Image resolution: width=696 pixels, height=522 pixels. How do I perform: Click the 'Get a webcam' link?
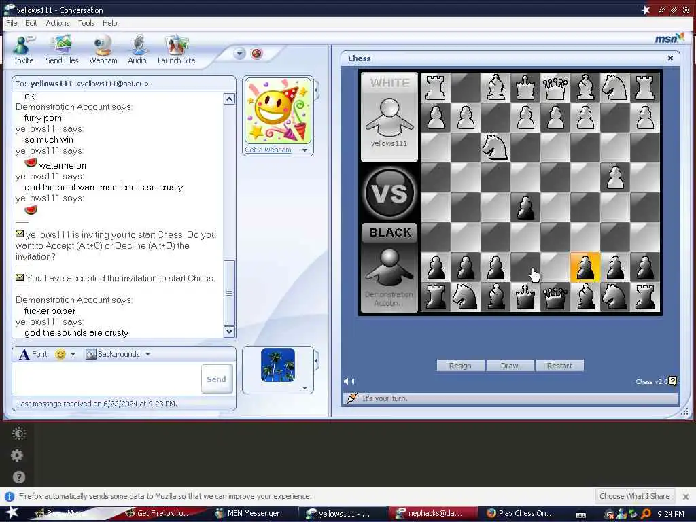pyautogui.click(x=268, y=150)
